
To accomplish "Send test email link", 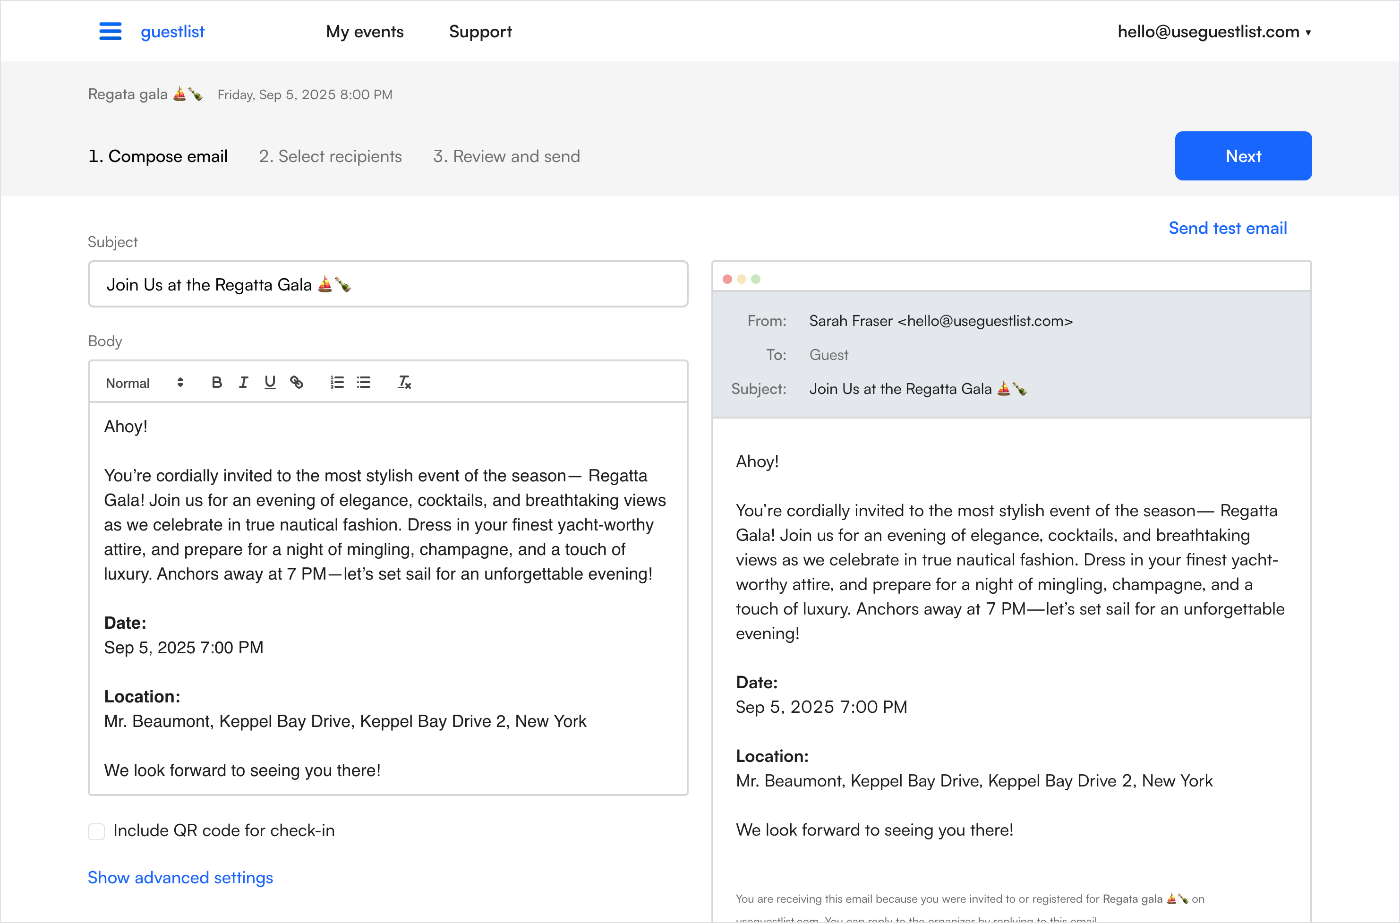I will [1228, 229].
